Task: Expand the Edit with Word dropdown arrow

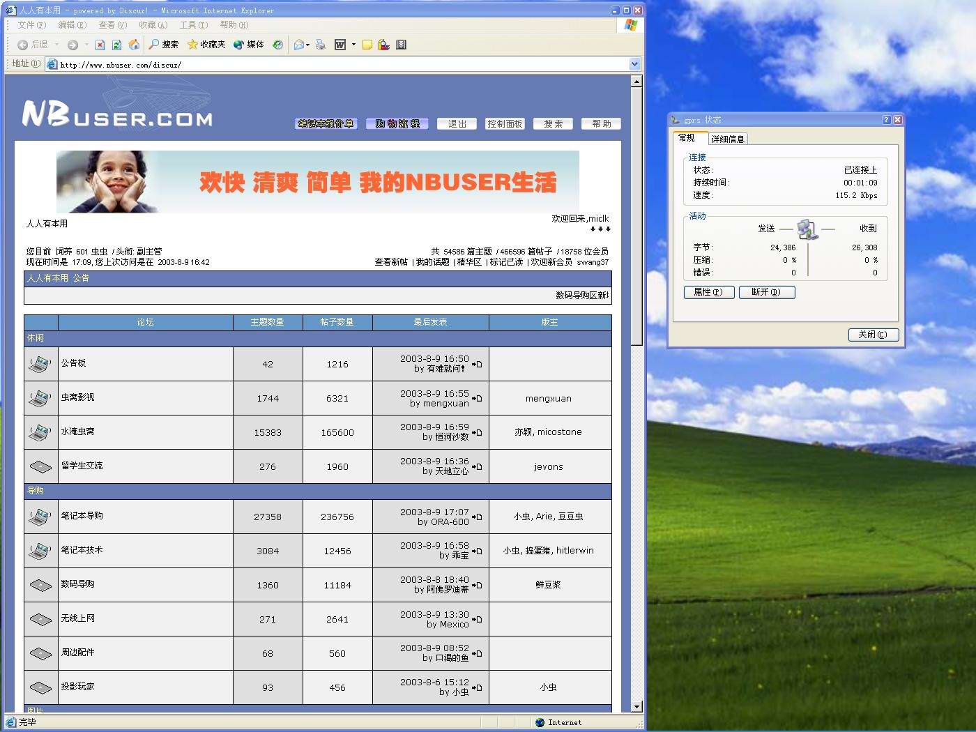Action: point(353,45)
